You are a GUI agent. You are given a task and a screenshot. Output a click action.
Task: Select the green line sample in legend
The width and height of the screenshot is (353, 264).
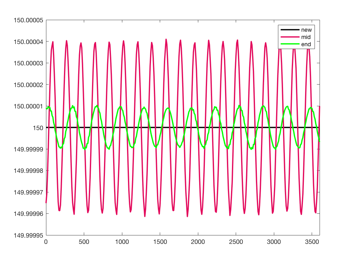pyautogui.click(x=290, y=44)
